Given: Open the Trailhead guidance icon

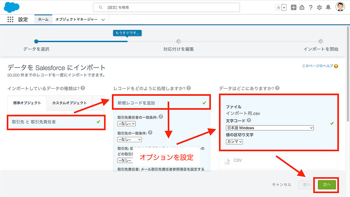Looking at the screenshot, I should pos(302,8).
